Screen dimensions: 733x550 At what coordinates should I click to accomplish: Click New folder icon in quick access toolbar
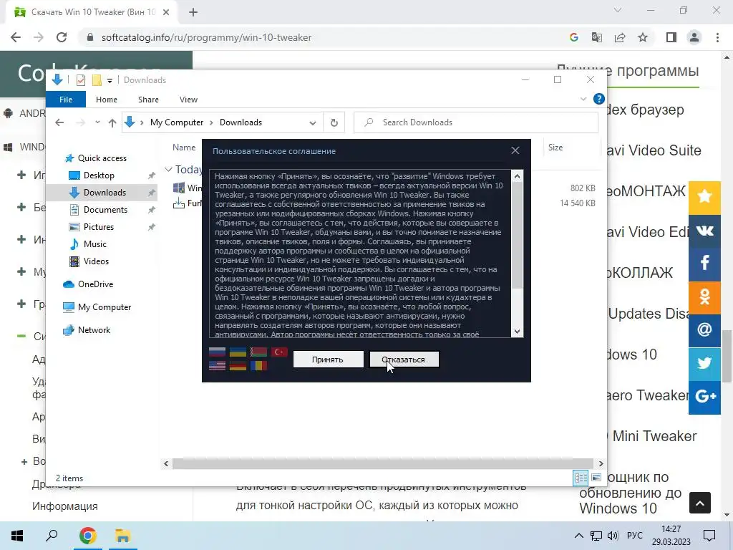[97, 80]
